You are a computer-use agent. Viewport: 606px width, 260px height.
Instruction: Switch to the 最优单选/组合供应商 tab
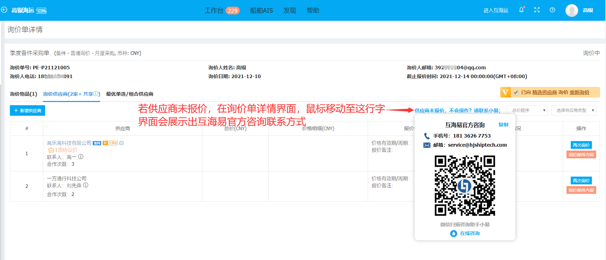pyautogui.click(x=129, y=94)
